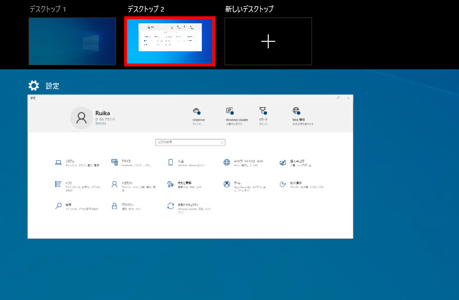The height and width of the screenshot is (300, 459).
Task: Click the Web 閲覧 globe icon
Action: [296, 112]
